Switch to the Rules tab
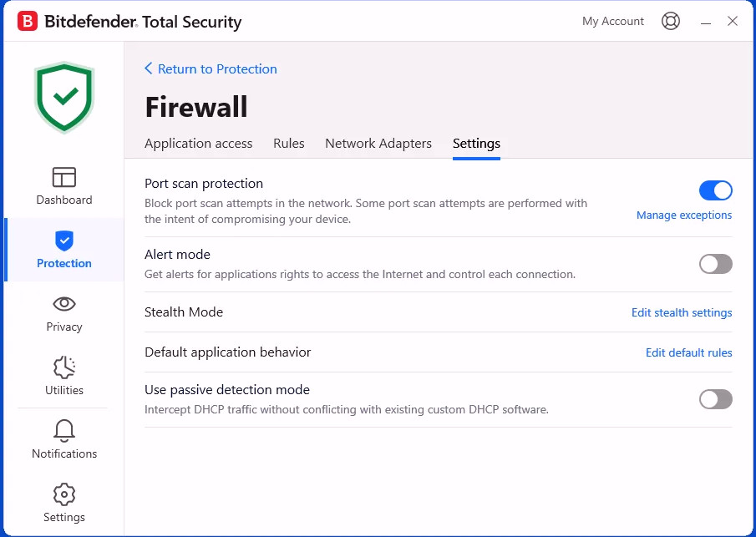Viewport: 756px width, 537px height. point(289,143)
